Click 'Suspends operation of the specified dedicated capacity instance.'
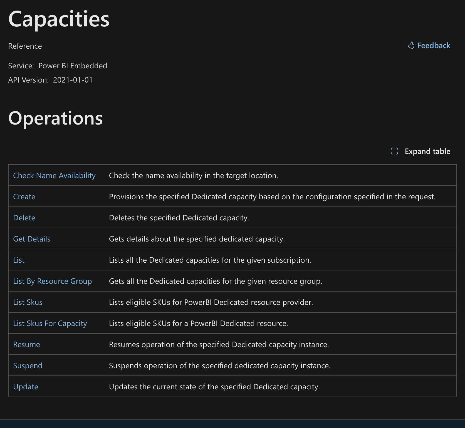Image resolution: width=465 pixels, height=428 pixels. [220, 365]
